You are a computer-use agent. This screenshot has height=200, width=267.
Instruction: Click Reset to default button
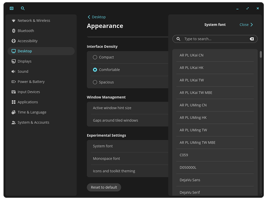coord(104,187)
